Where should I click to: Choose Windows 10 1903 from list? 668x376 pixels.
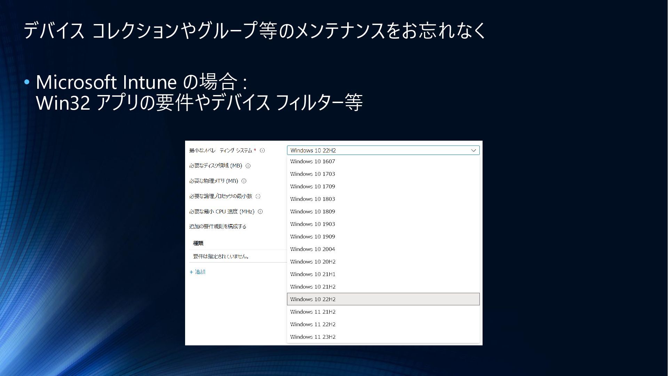coord(383,224)
